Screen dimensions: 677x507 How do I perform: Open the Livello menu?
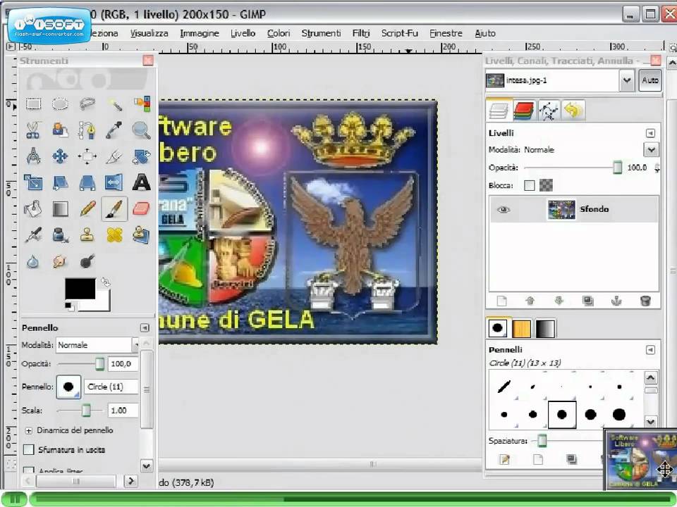tap(243, 33)
